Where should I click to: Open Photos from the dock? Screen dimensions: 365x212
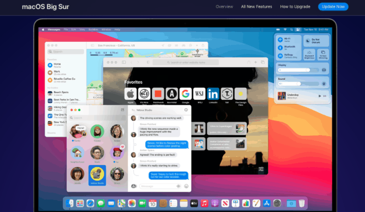point(132,204)
